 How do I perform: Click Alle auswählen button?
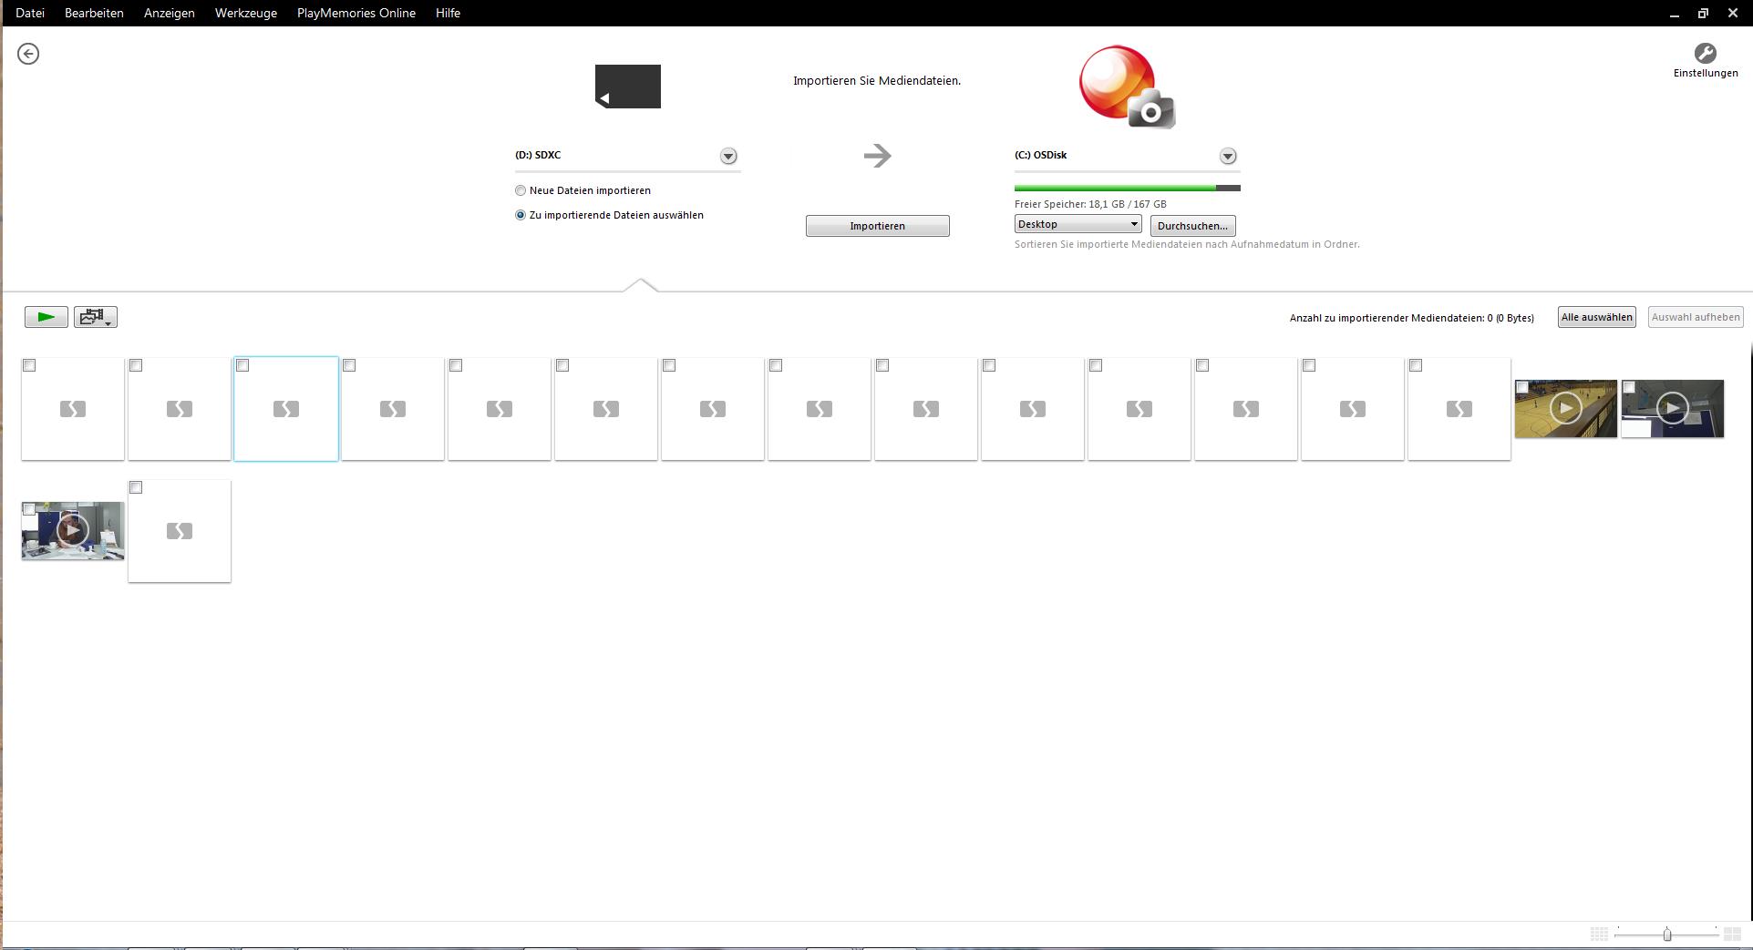tap(1596, 317)
